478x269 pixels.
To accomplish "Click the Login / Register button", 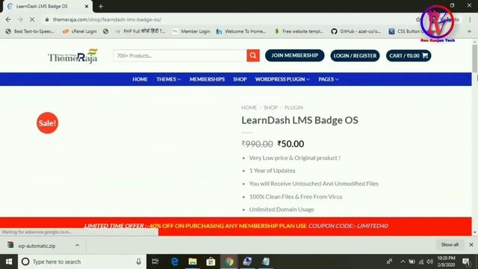I will 355,55.
